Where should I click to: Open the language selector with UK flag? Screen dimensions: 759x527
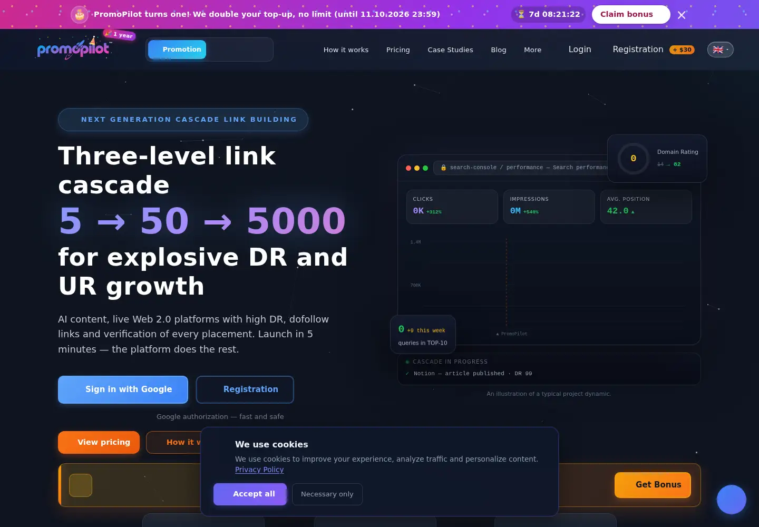tap(721, 50)
